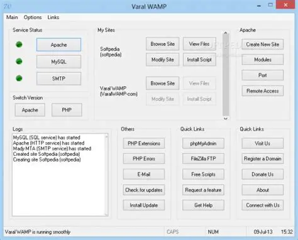Maximize the Varal WAMP window

[x=270, y=5]
